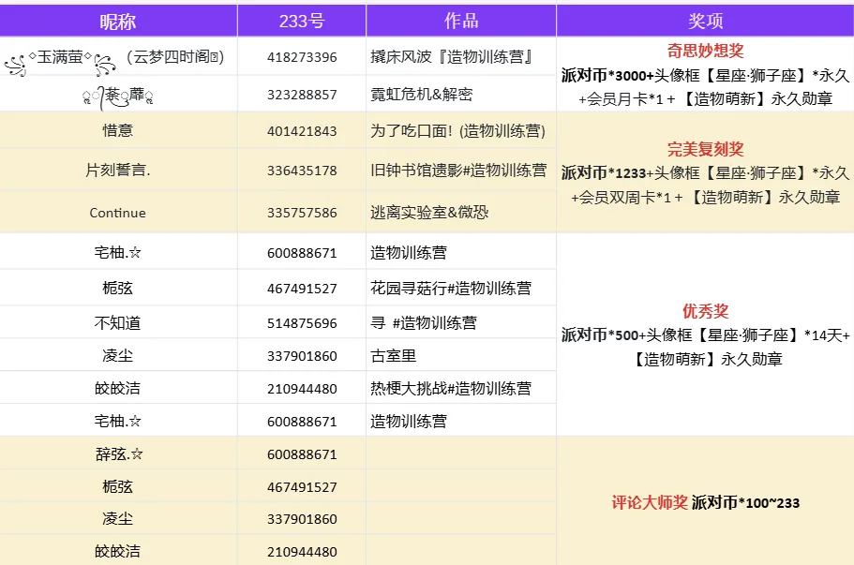This screenshot has height=565, width=854.
Task: Select ID number 336435178
Action: point(302,171)
